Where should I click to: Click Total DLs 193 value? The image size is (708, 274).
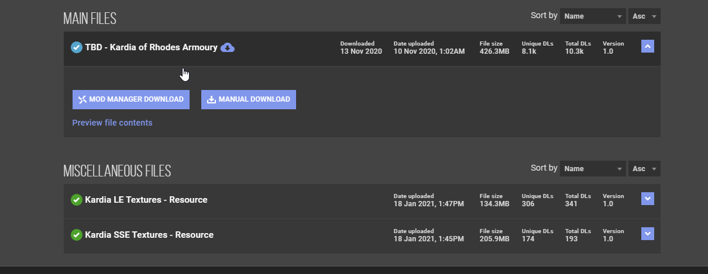tap(571, 239)
